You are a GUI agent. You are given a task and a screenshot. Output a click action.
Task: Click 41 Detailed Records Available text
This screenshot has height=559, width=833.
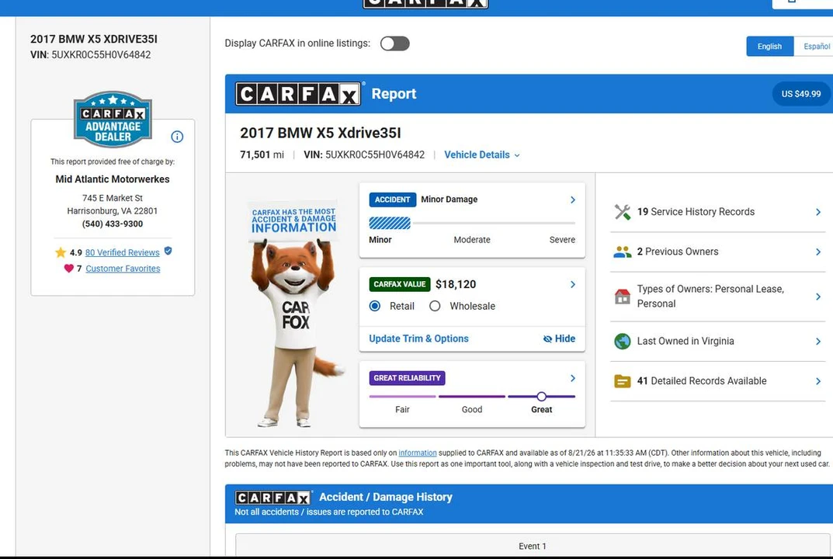[x=702, y=381]
